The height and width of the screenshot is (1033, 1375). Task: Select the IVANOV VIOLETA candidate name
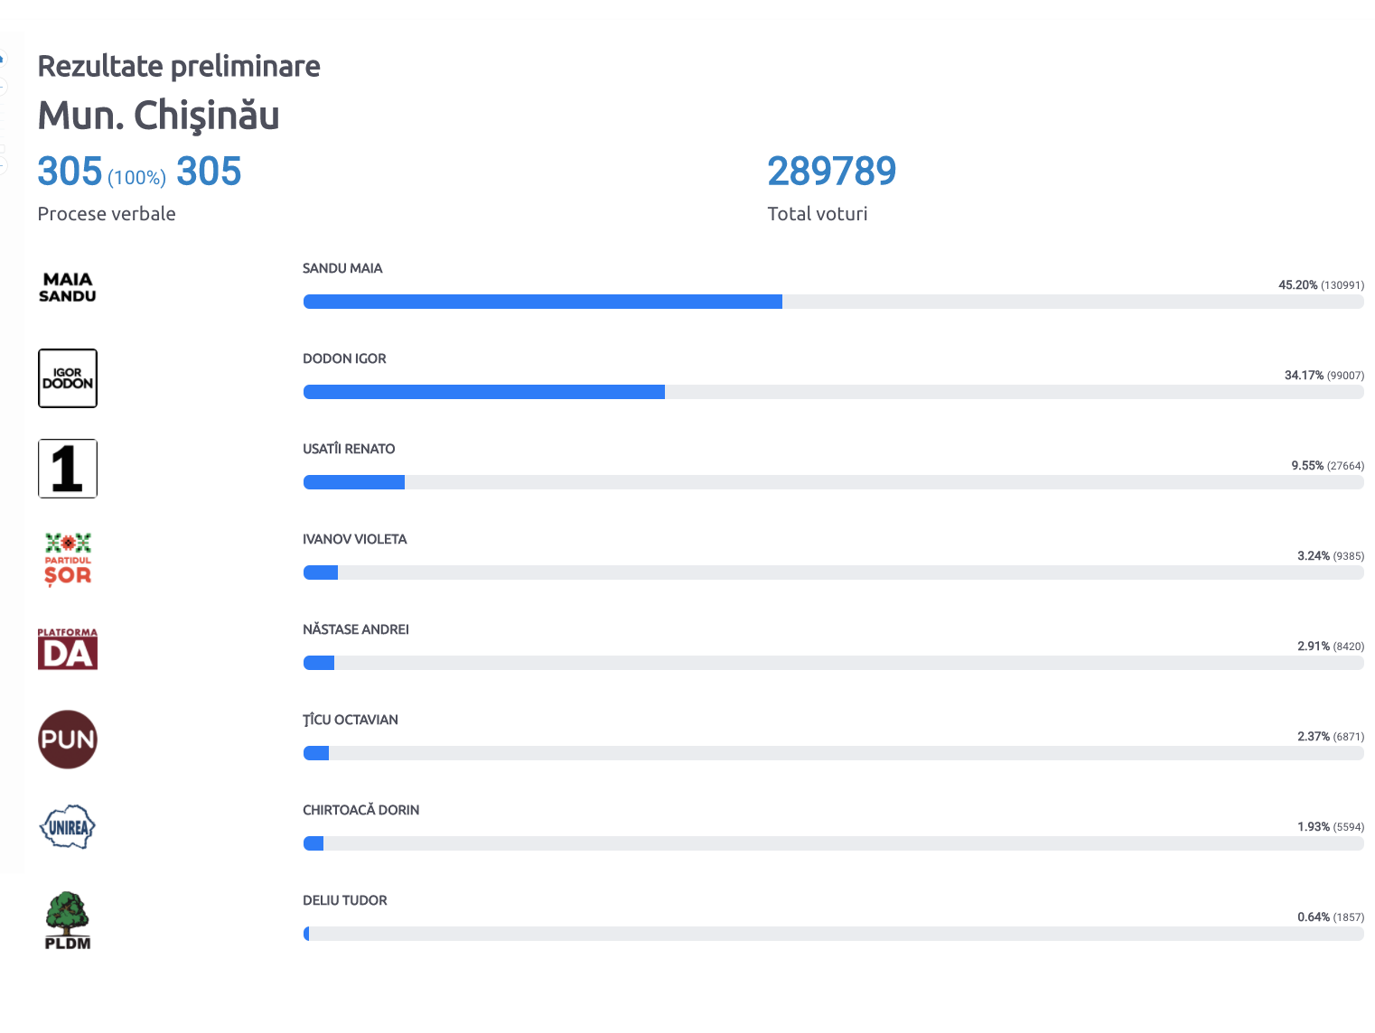pos(354,539)
